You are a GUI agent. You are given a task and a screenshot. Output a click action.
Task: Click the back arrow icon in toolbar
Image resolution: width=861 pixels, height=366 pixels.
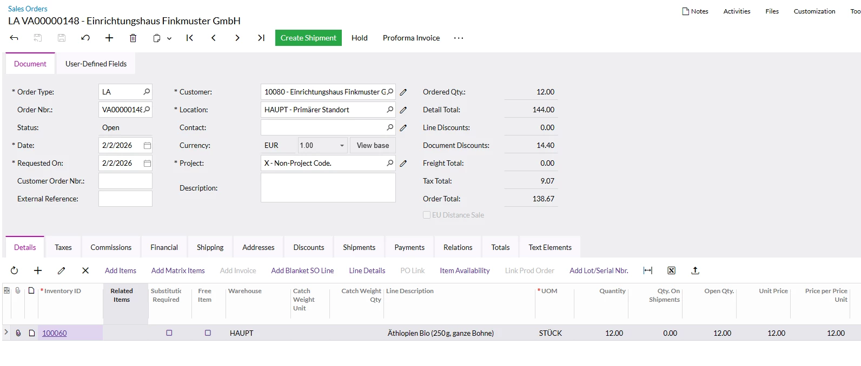(14, 38)
